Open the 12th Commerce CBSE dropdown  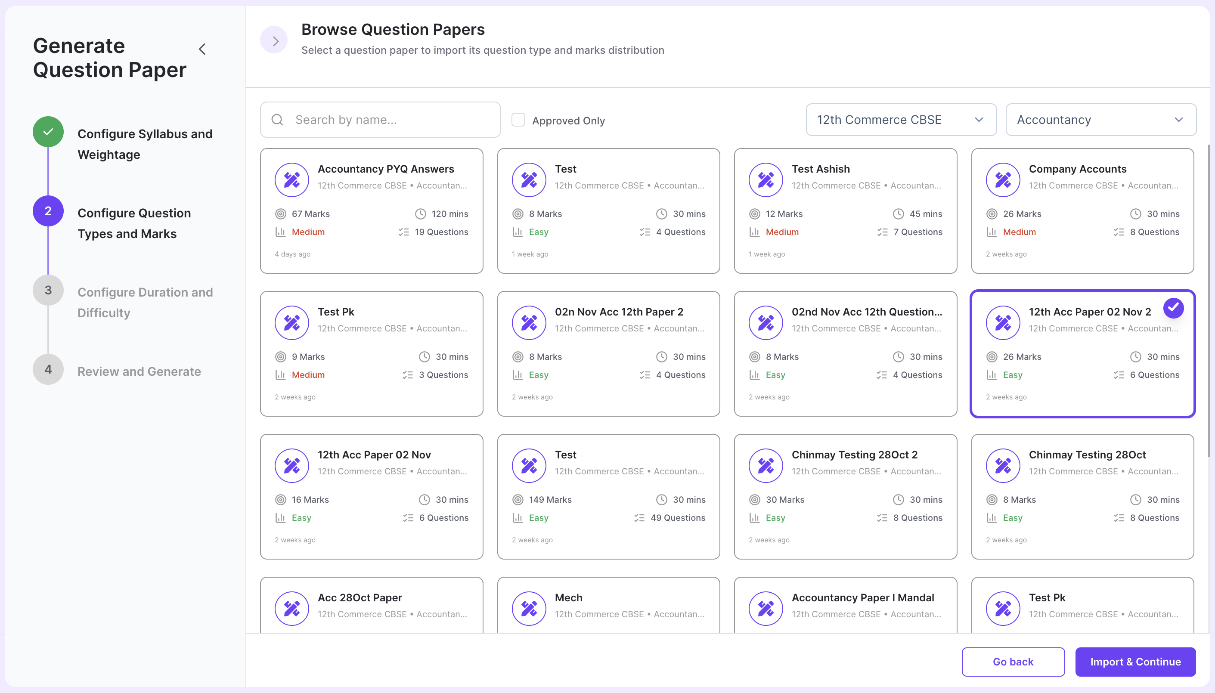tap(901, 120)
